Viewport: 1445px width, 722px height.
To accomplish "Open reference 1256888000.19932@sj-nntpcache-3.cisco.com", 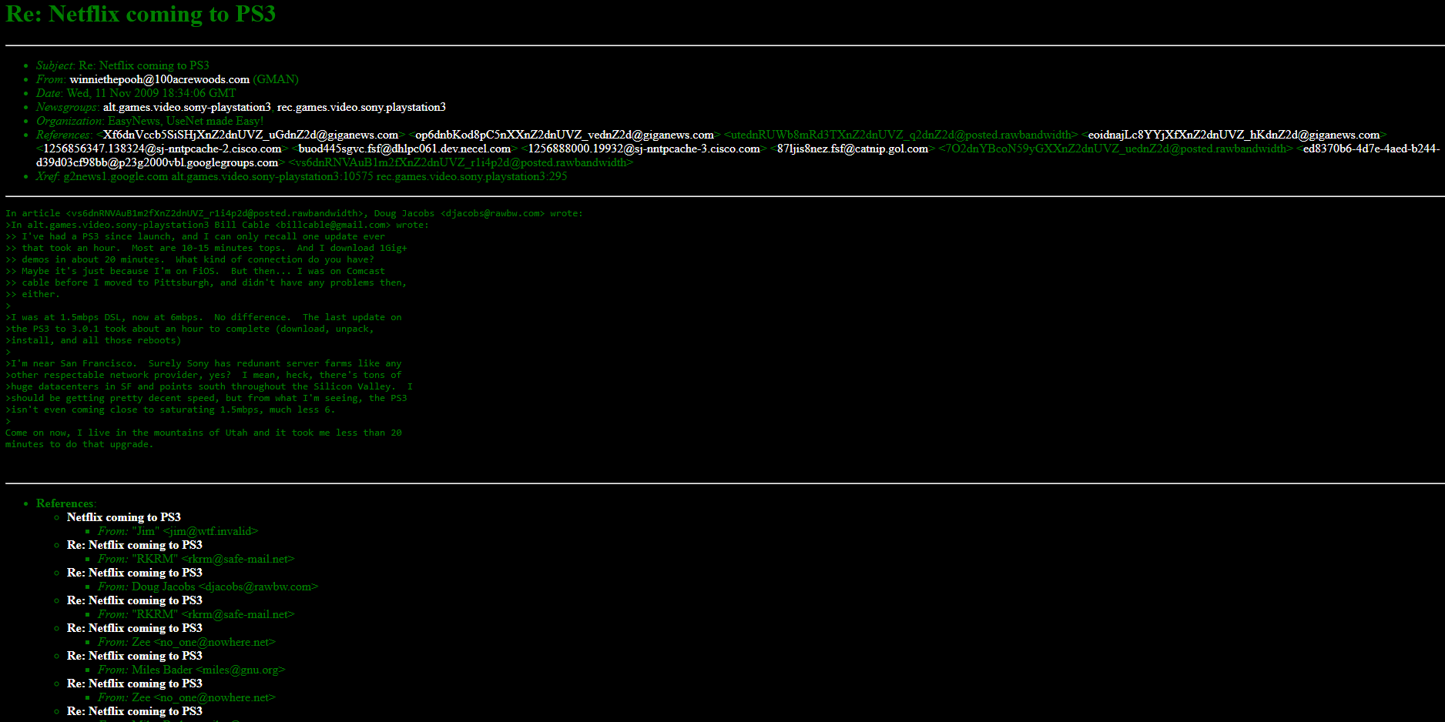I will click(x=644, y=149).
